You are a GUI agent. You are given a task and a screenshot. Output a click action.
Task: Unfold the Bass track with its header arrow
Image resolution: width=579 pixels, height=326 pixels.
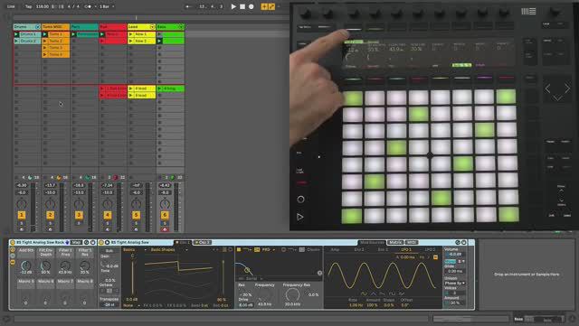click(181, 27)
